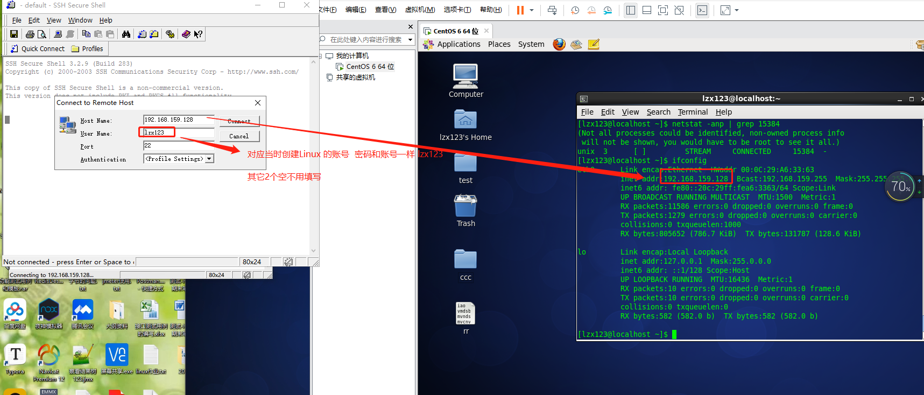Image resolution: width=924 pixels, height=395 pixels.
Task: Click the SSH window vertical scrollbar down arrow
Action: 314,251
